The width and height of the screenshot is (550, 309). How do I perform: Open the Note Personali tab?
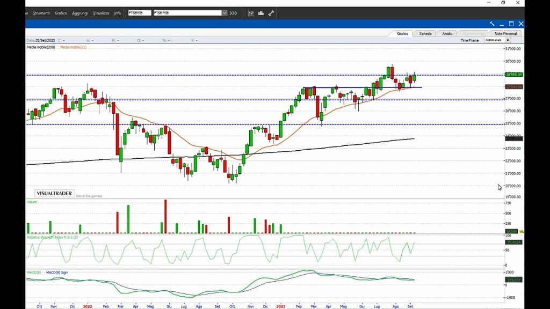[x=506, y=33]
